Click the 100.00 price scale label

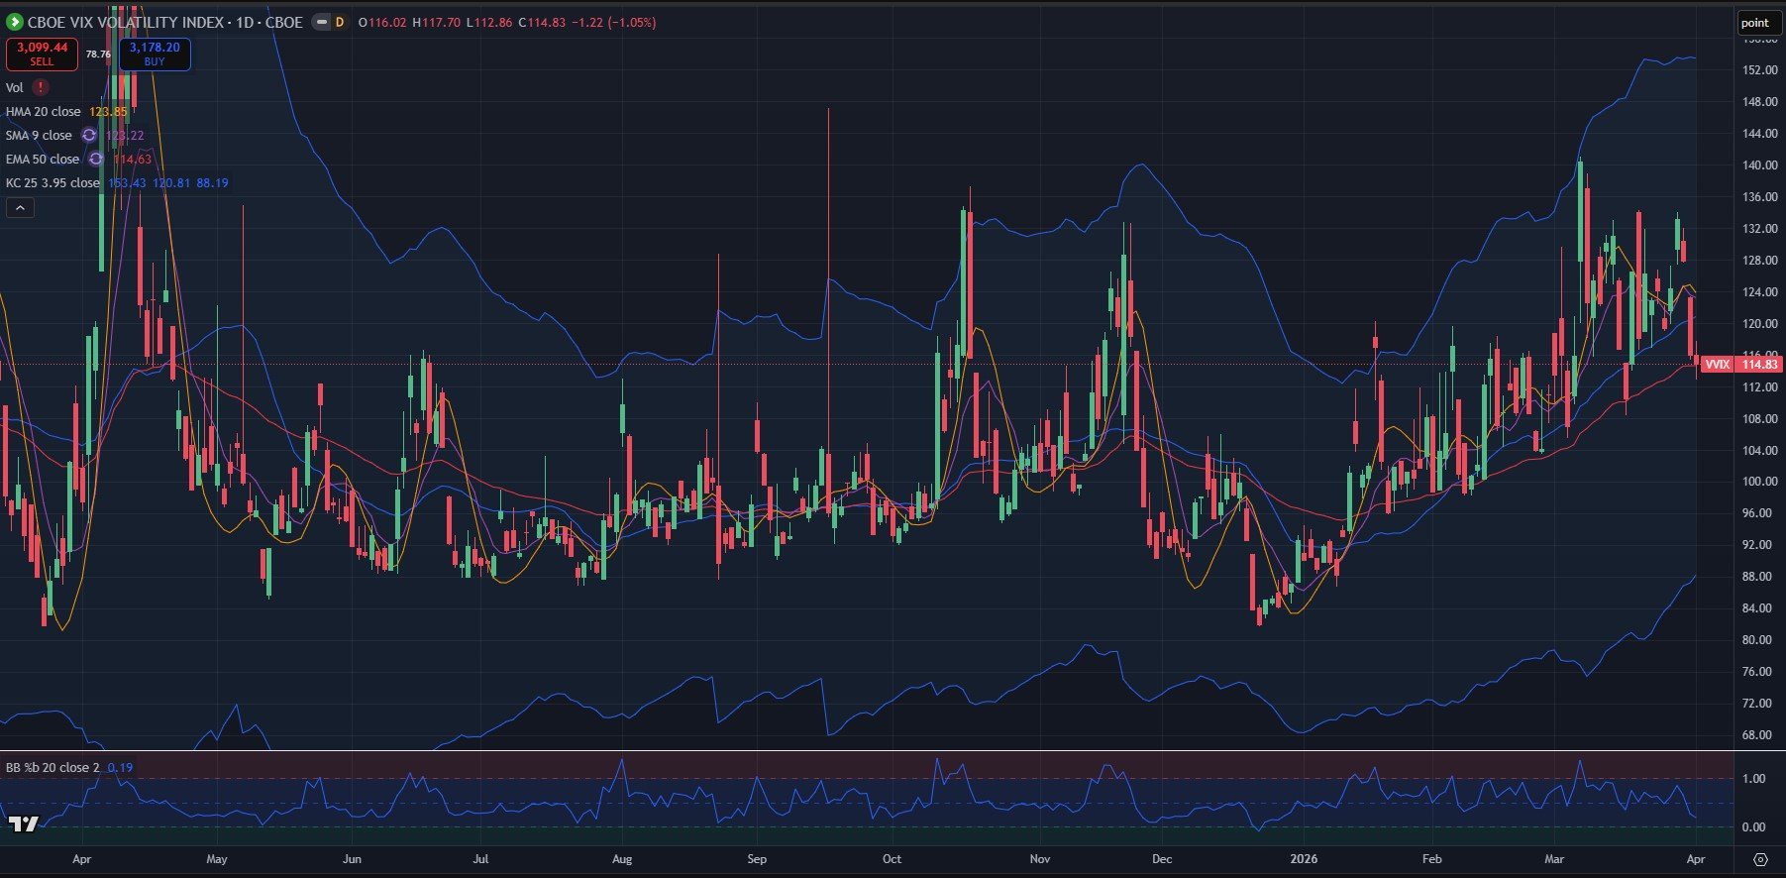1760,482
